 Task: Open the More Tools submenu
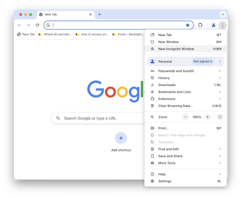point(185,163)
